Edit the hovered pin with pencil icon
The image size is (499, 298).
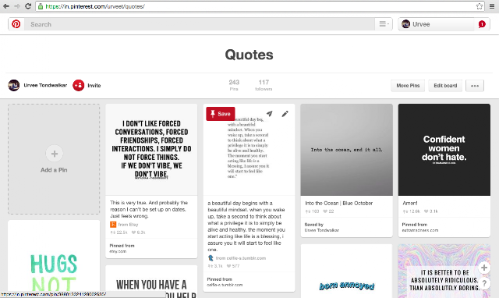click(x=285, y=114)
